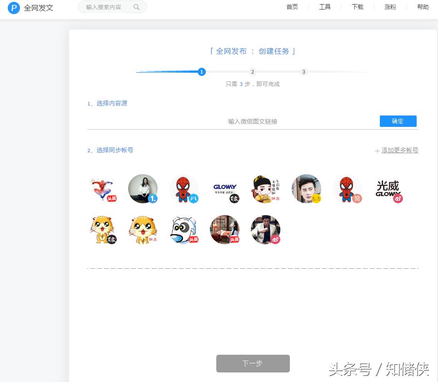Screen dimensions: 438x382
Task: Select orange hamster account with black badge
Action: click(x=103, y=230)
